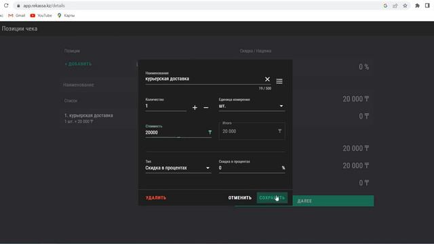The width and height of the screenshot is (434, 244).
Task: Click the address bar URL
Action: click(43, 5)
